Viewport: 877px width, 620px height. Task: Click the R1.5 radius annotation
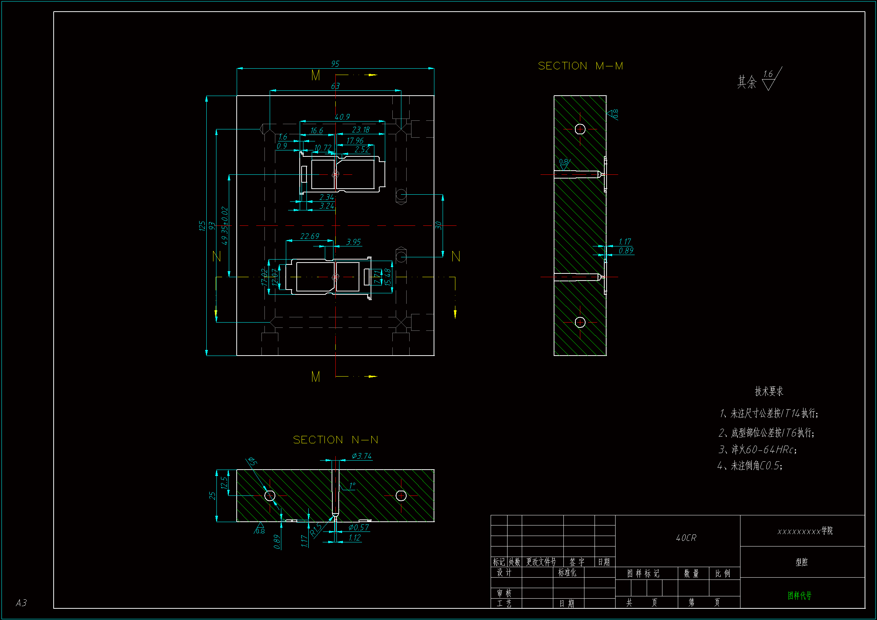pyautogui.click(x=316, y=530)
